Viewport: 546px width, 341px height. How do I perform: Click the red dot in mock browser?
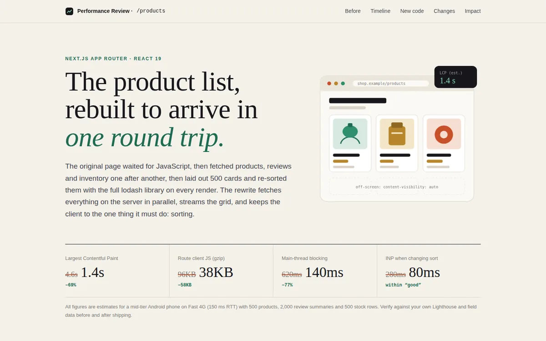329,84
